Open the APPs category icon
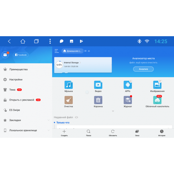This screenshot has width=174, height=174. coord(128,85)
